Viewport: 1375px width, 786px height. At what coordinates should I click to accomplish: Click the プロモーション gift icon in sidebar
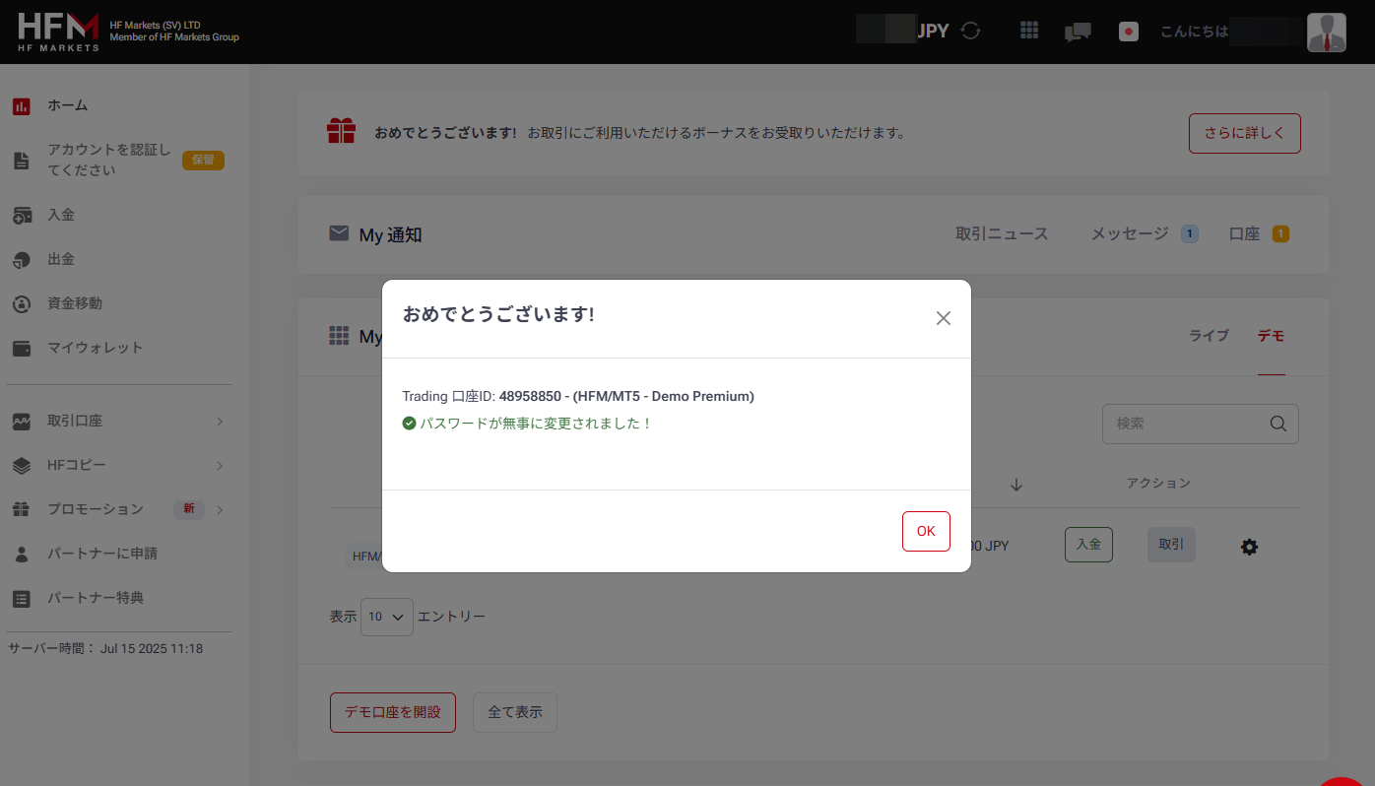[x=21, y=509]
